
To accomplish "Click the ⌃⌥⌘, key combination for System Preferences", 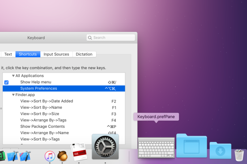I will coord(110,89).
